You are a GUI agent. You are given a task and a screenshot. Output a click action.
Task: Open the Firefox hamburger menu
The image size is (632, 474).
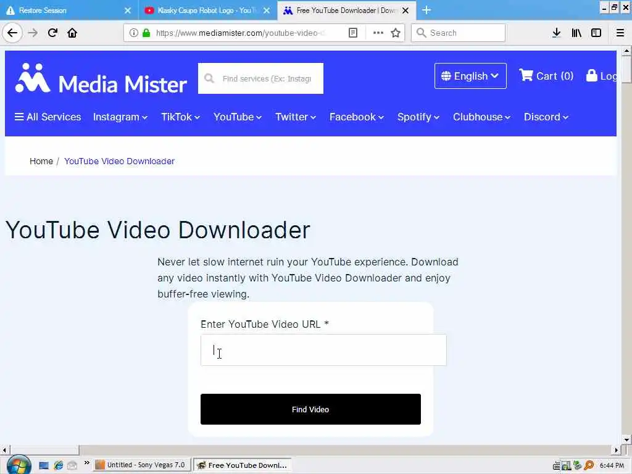(x=620, y=33)
